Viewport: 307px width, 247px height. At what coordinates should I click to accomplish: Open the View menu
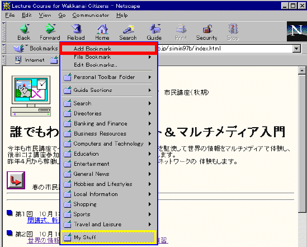click(45, 15)
